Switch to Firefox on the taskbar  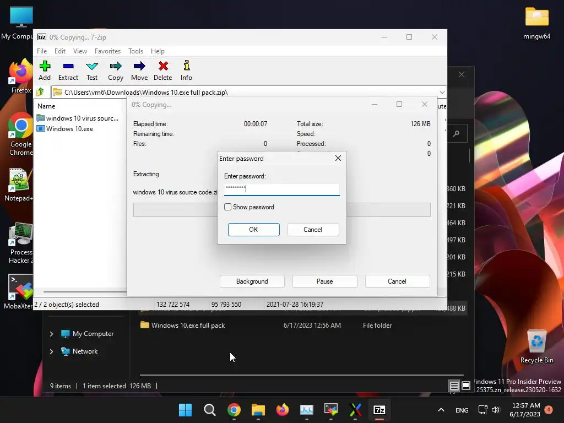coord(283,410)
